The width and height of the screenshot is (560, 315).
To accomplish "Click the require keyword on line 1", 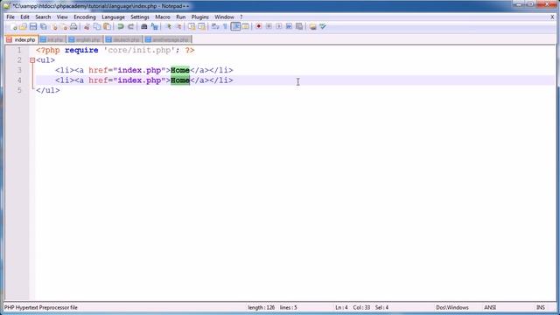I will pyautogui.click(x=81, y=50).
